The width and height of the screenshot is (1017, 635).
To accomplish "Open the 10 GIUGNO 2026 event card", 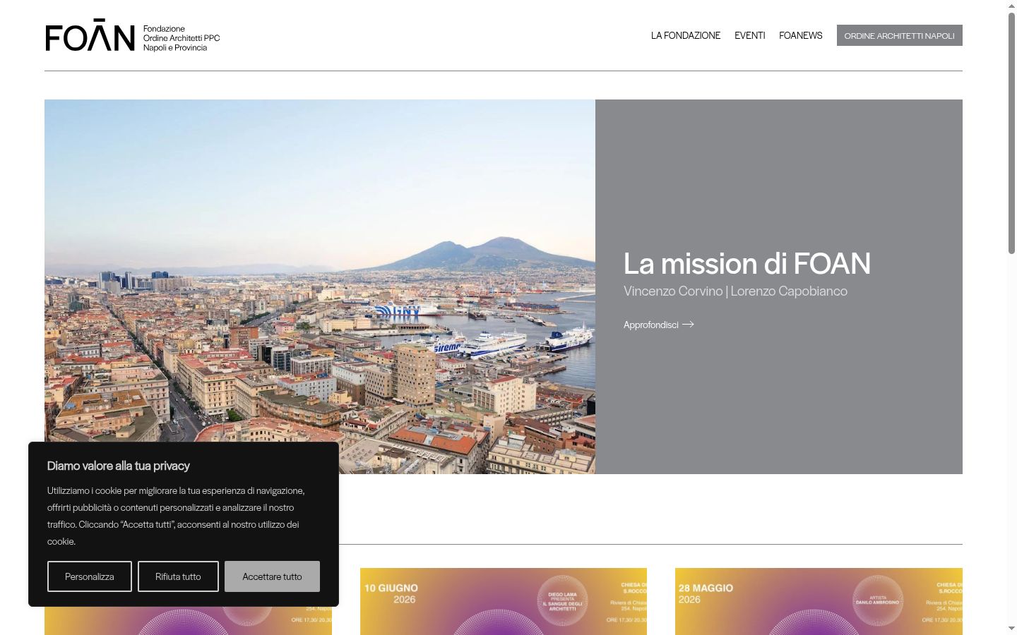I will point(504,601).
